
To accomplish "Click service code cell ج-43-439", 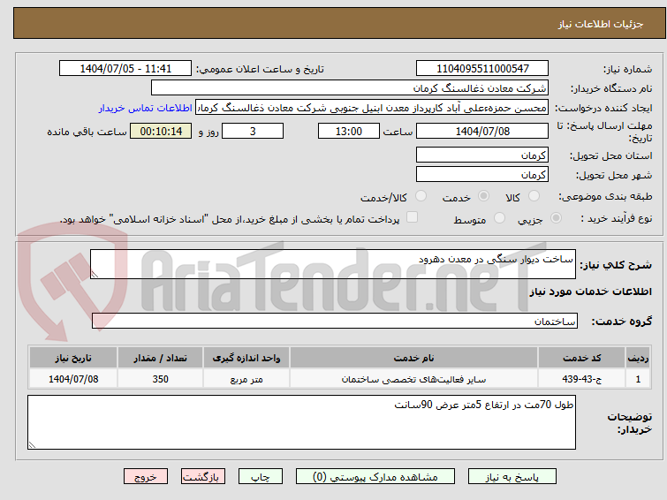I will click(581, 379).
